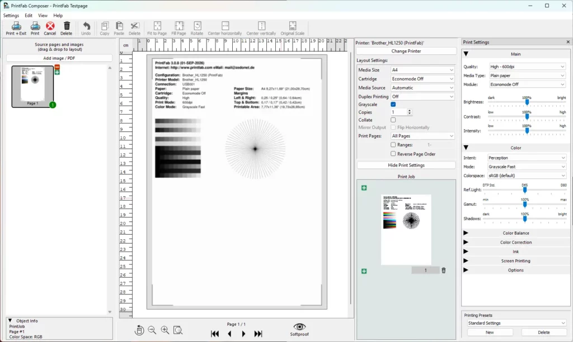The height and width of the screenshot is (342, 573).
Task: Click the Copies number field
Action: (x=398, y=112)
